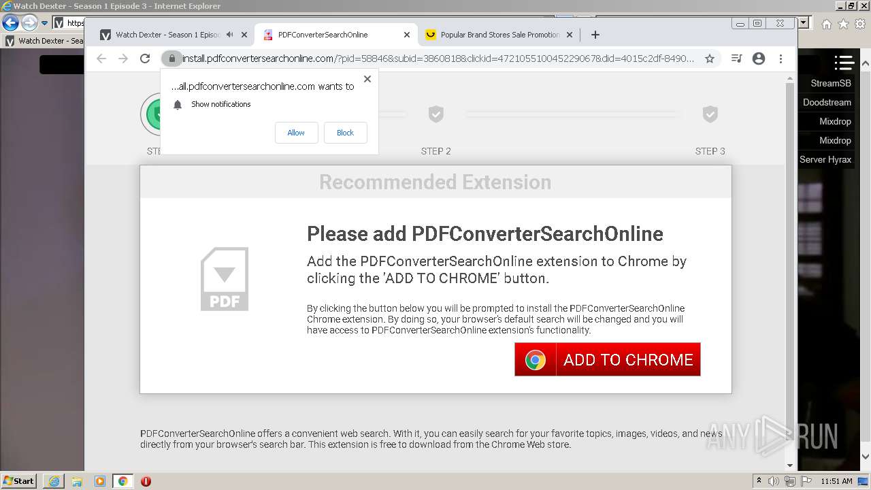
Task: Click the STEP 2 label
Action: (436, 151)
